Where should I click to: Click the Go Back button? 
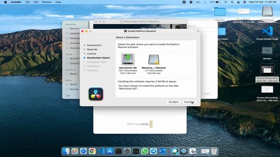[173, 102]
